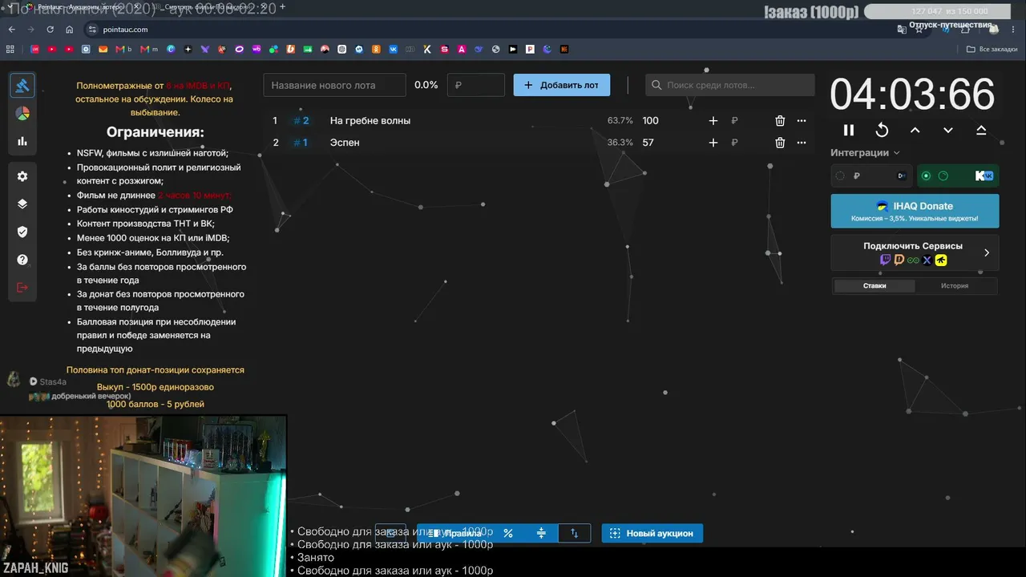
Task: Open the IHAQ Donate banner
Action: [x=915, y=211]
